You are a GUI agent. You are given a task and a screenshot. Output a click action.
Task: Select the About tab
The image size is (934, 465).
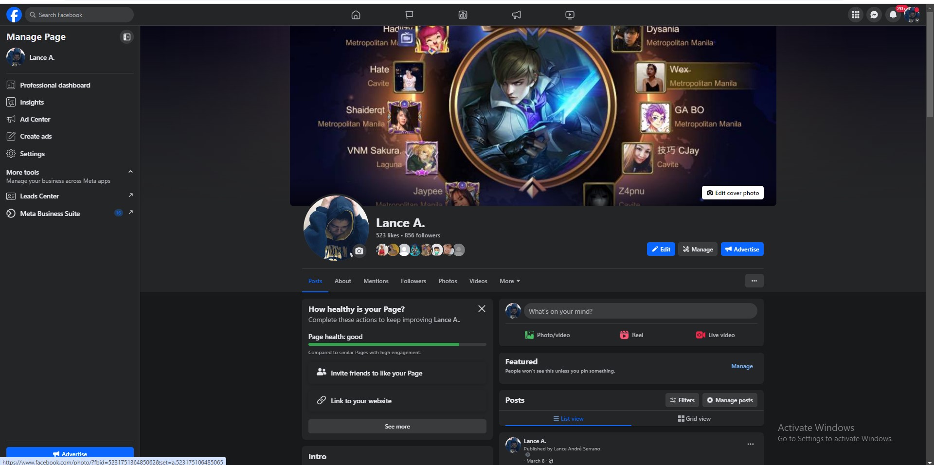click(343, 281)
